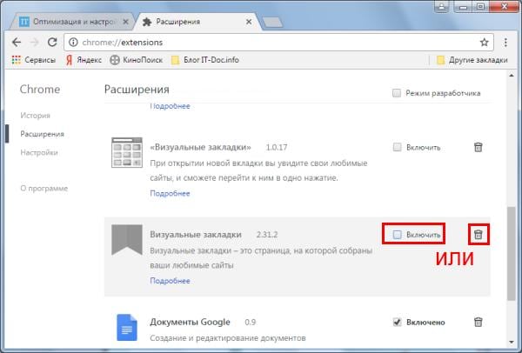Screen dimensions: 522x353
Task: Expand the Другие закладки folder
Action: tap(470, 60)
